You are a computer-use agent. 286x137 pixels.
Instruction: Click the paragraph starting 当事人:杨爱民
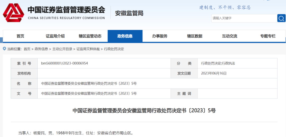pos(76,133)
